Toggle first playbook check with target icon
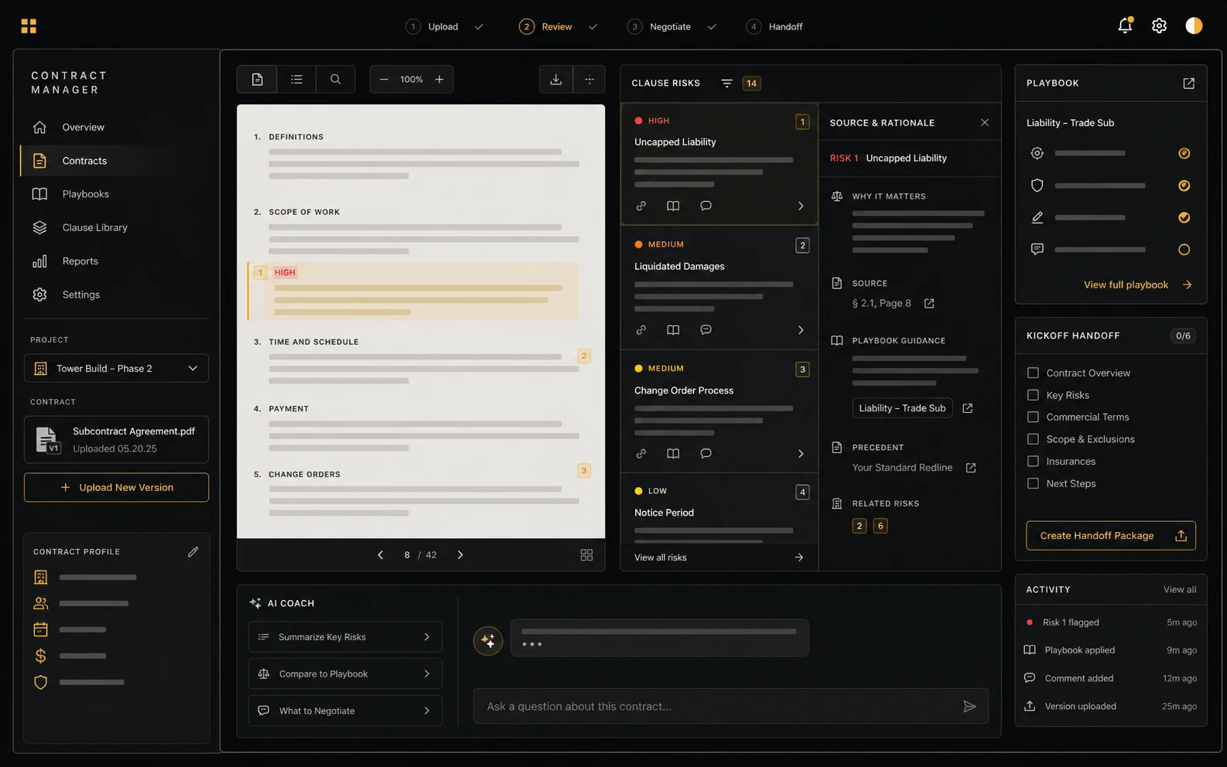Screen dimensions: 1227x767 tap(1184, 153)
